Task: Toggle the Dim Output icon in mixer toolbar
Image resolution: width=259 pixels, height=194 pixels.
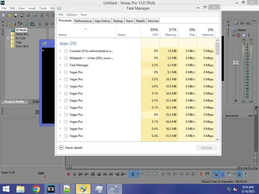Action: coord(248,23)
